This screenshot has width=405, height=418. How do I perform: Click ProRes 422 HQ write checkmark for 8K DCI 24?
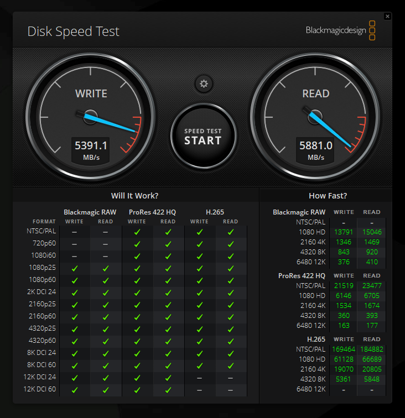coord(137,353)
